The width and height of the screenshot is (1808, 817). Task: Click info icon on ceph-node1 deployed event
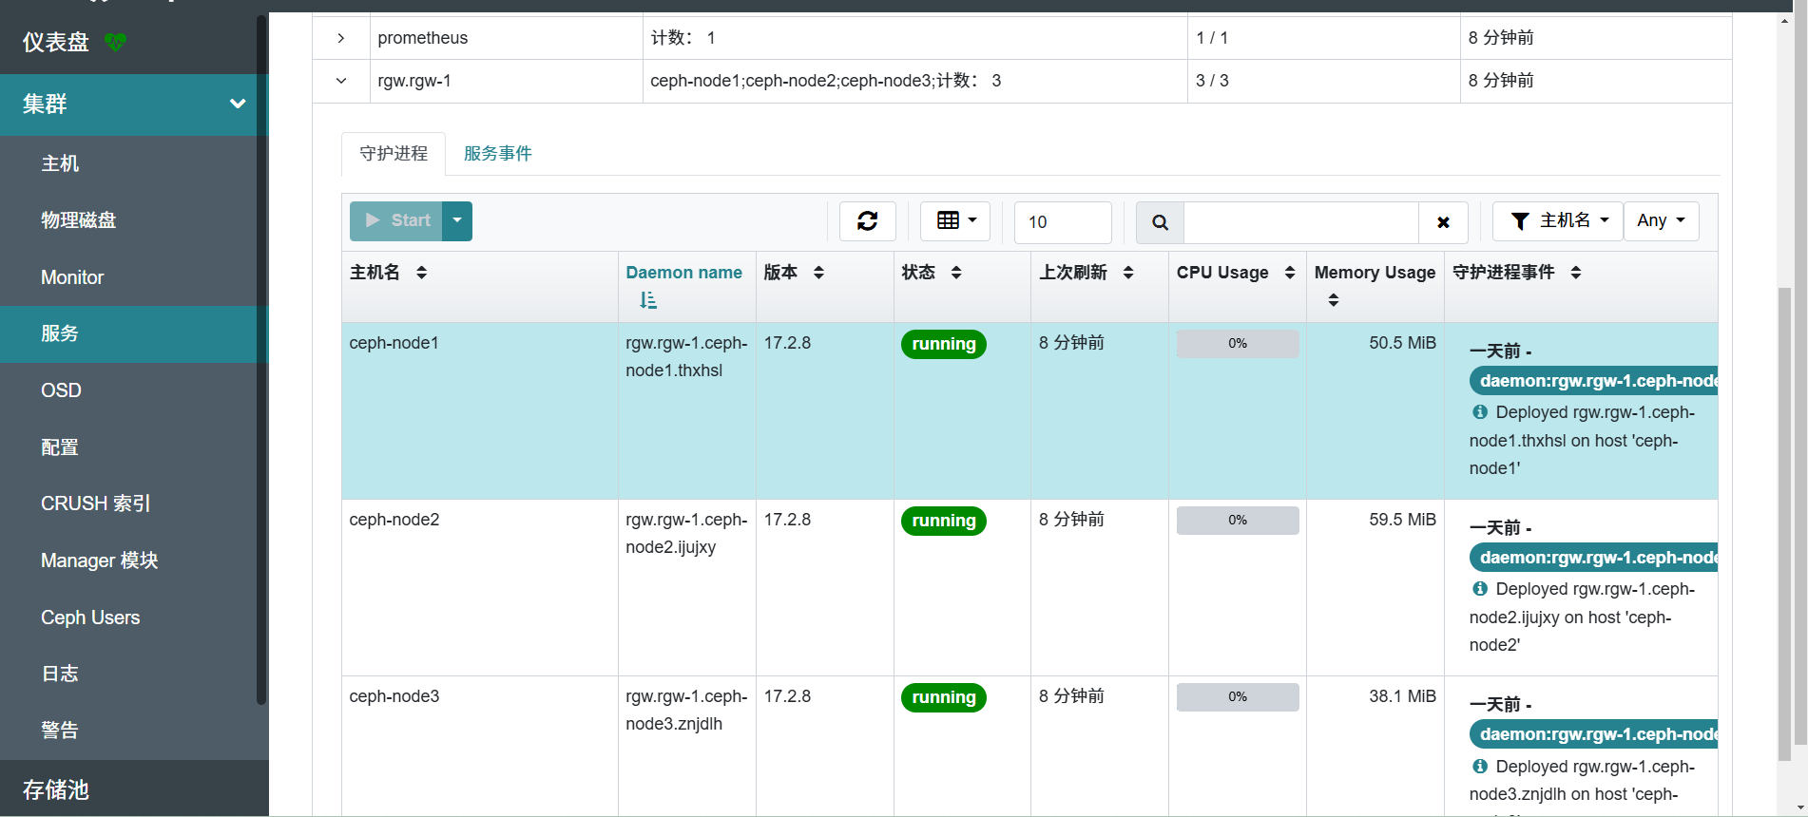click(1480, 412)
